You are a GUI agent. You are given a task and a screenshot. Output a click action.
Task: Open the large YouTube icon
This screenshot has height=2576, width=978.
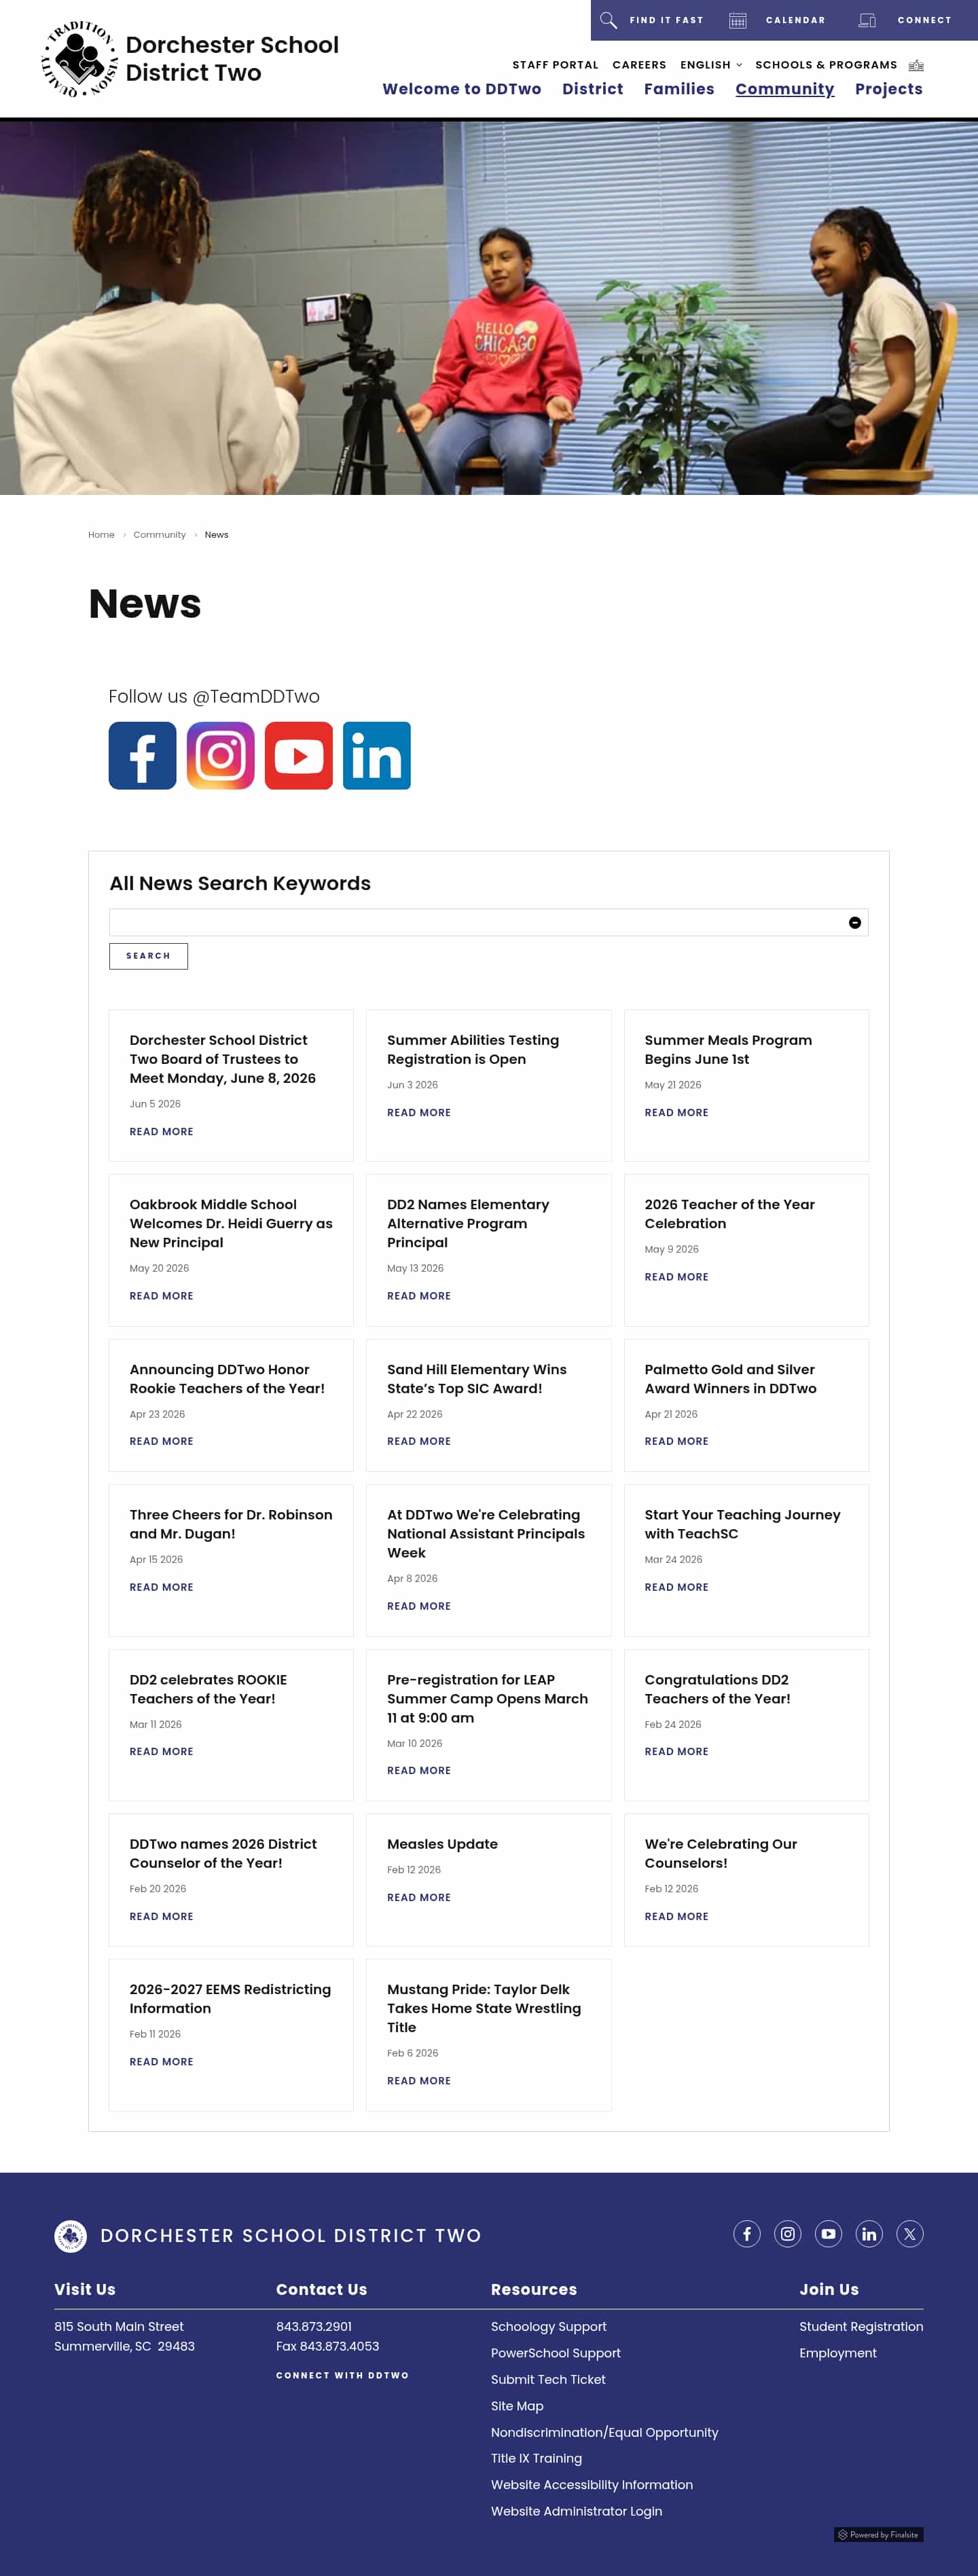coord(299,756)
